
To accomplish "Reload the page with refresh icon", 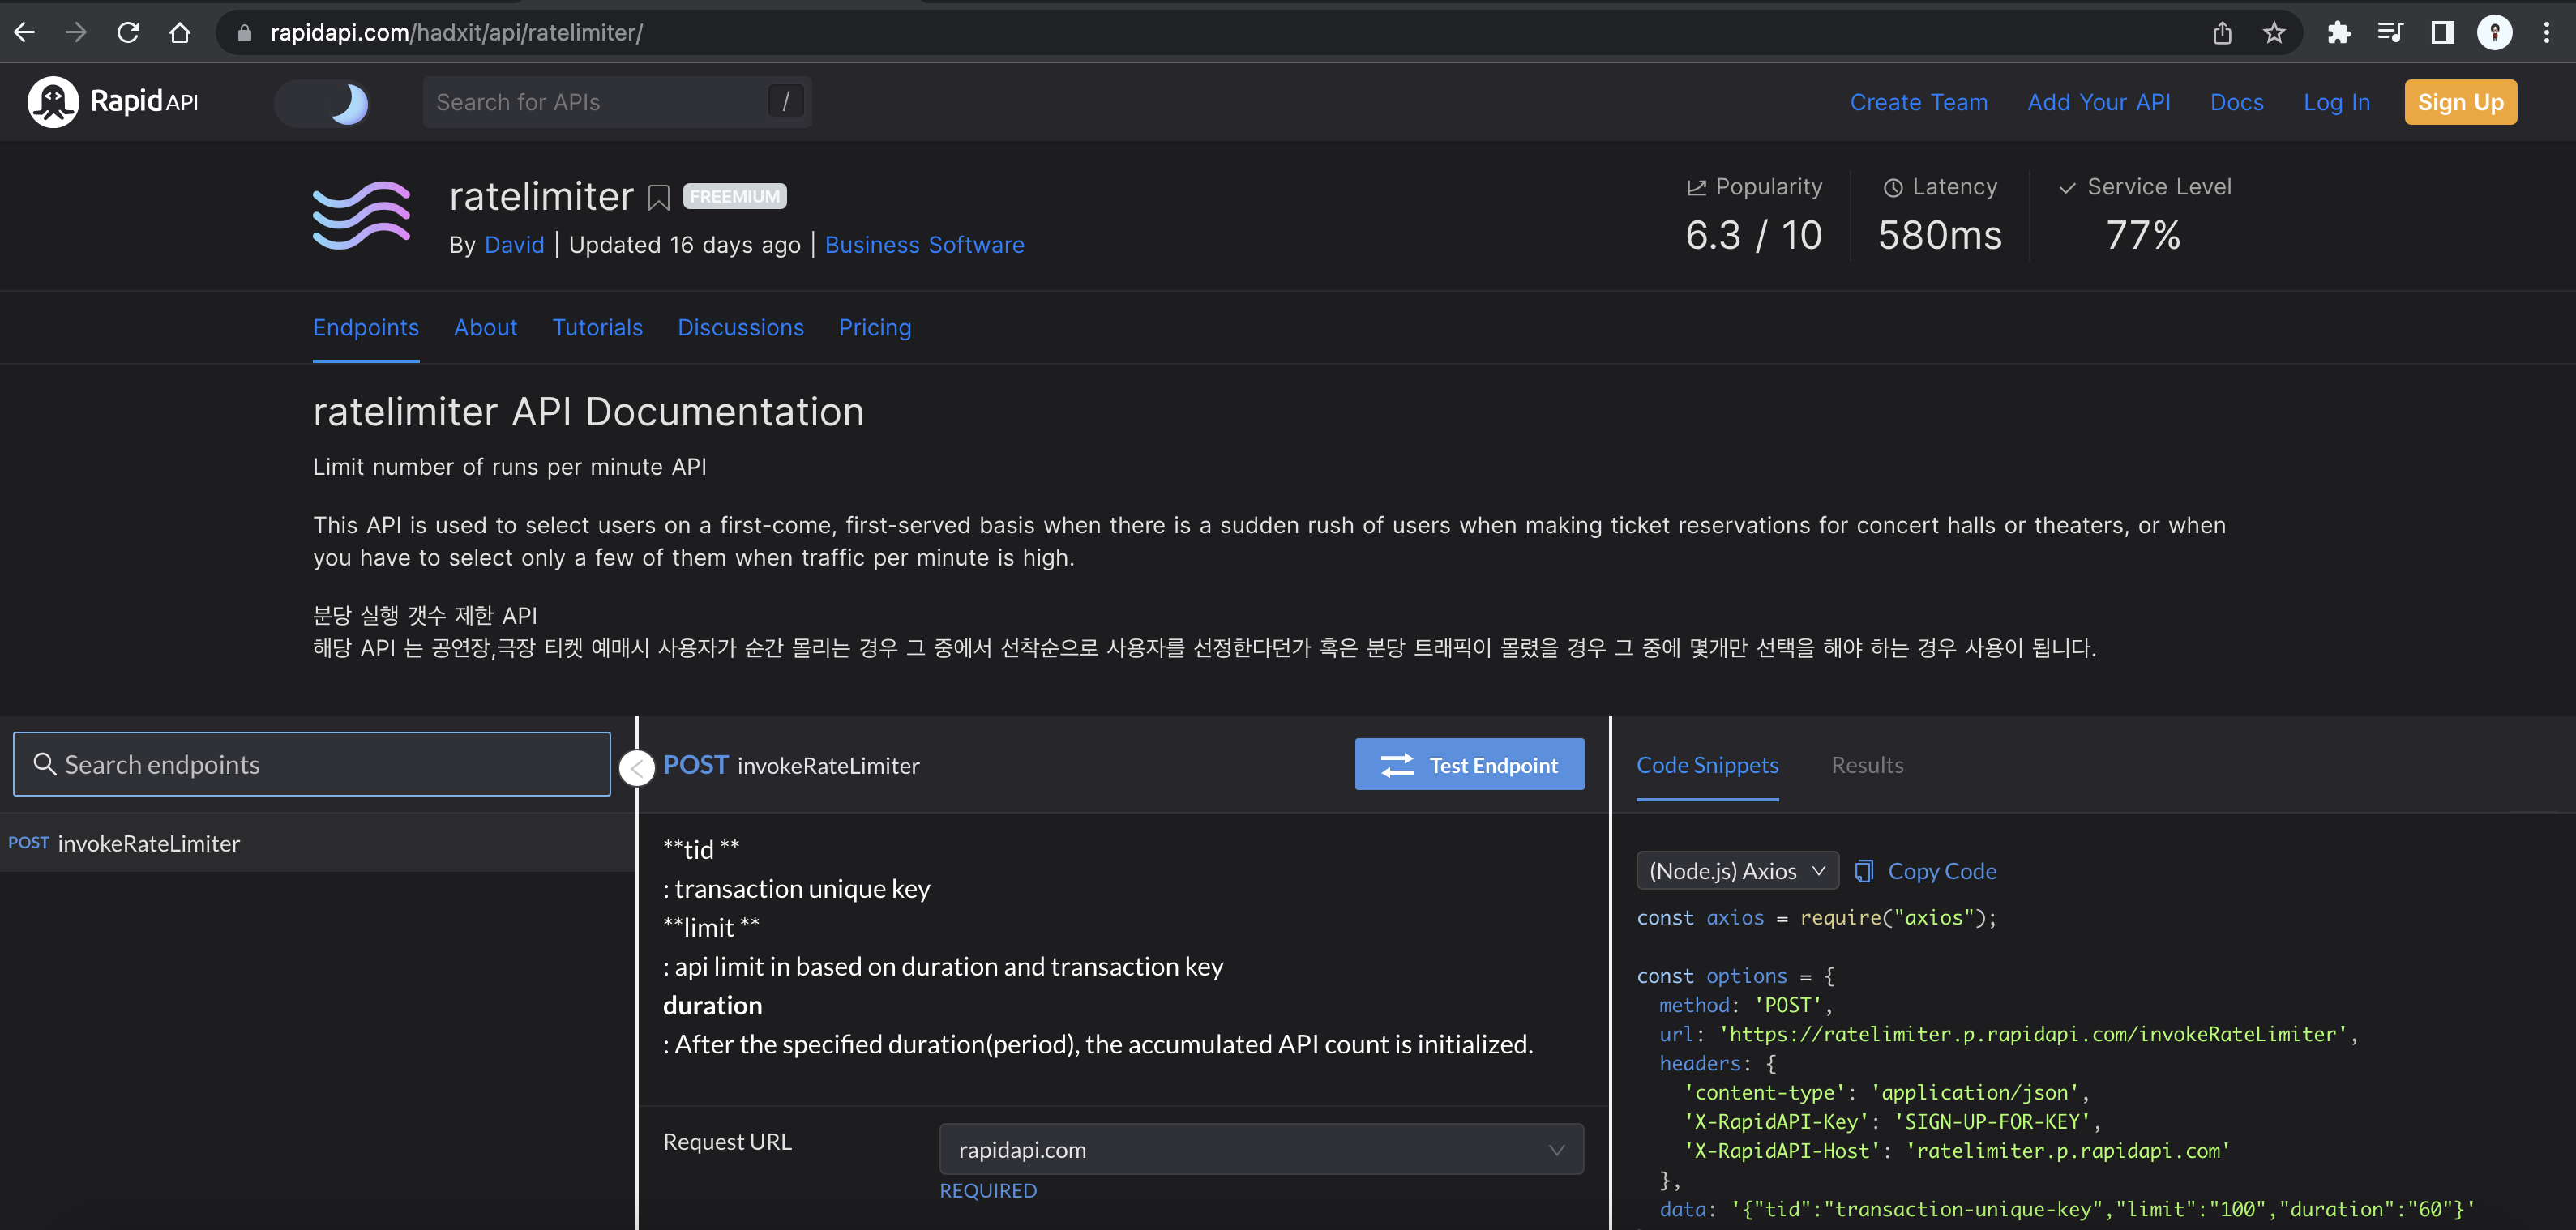I will click(x=128, y=33).
